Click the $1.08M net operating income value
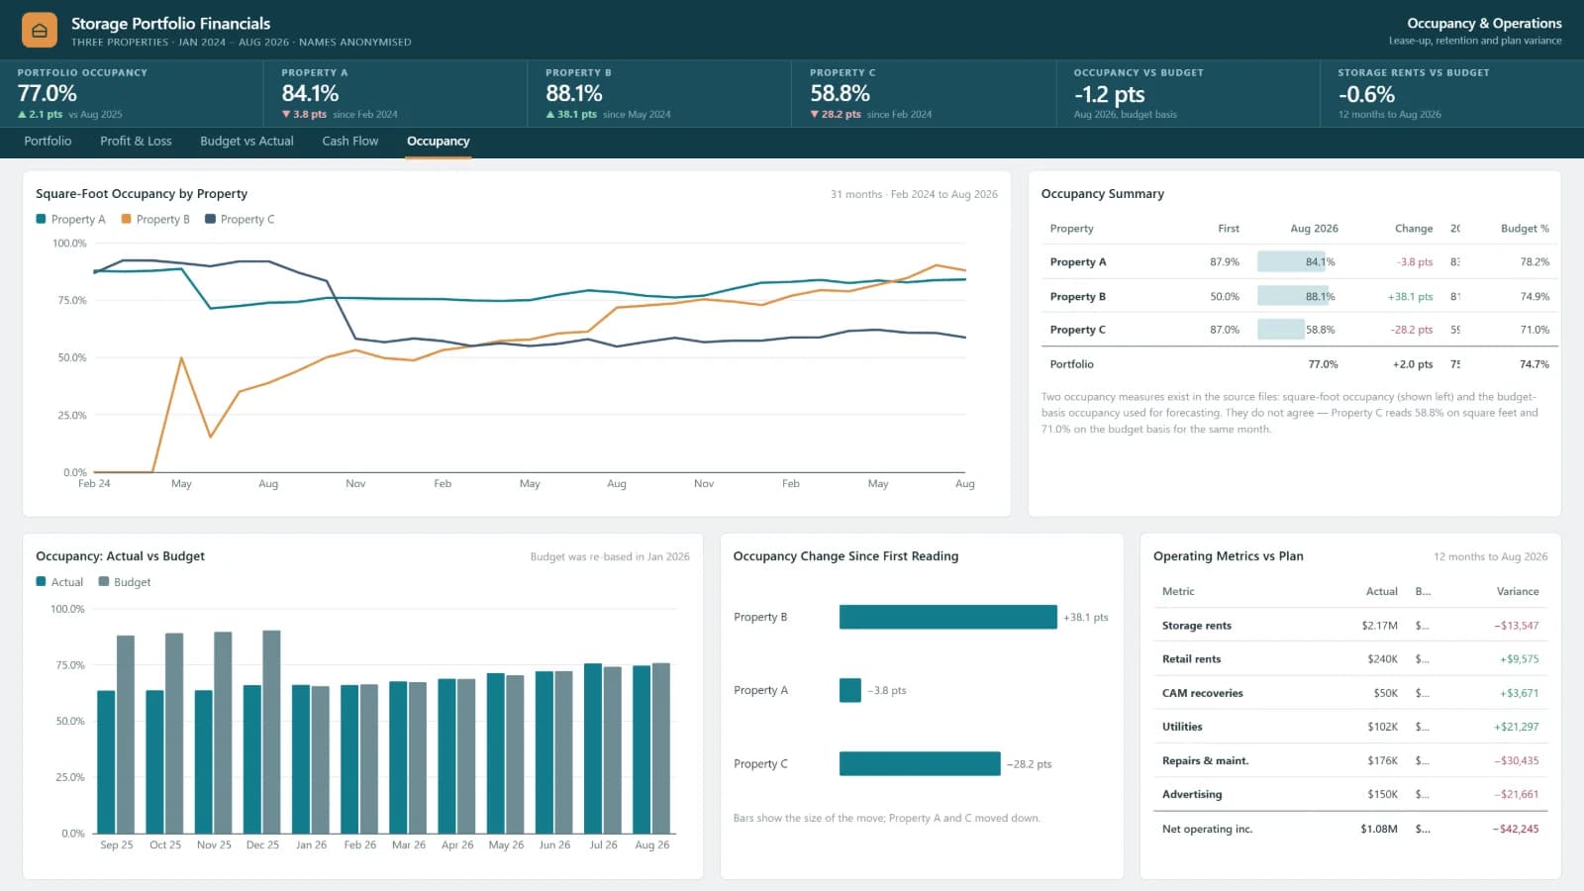This screenshot has width=1584, height=891. 1379,830
